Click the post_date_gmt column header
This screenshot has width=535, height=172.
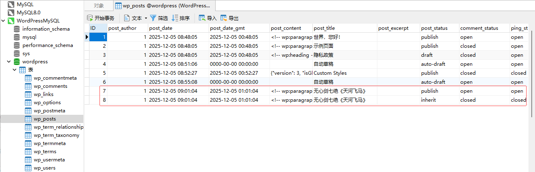[x=239, y=28]
